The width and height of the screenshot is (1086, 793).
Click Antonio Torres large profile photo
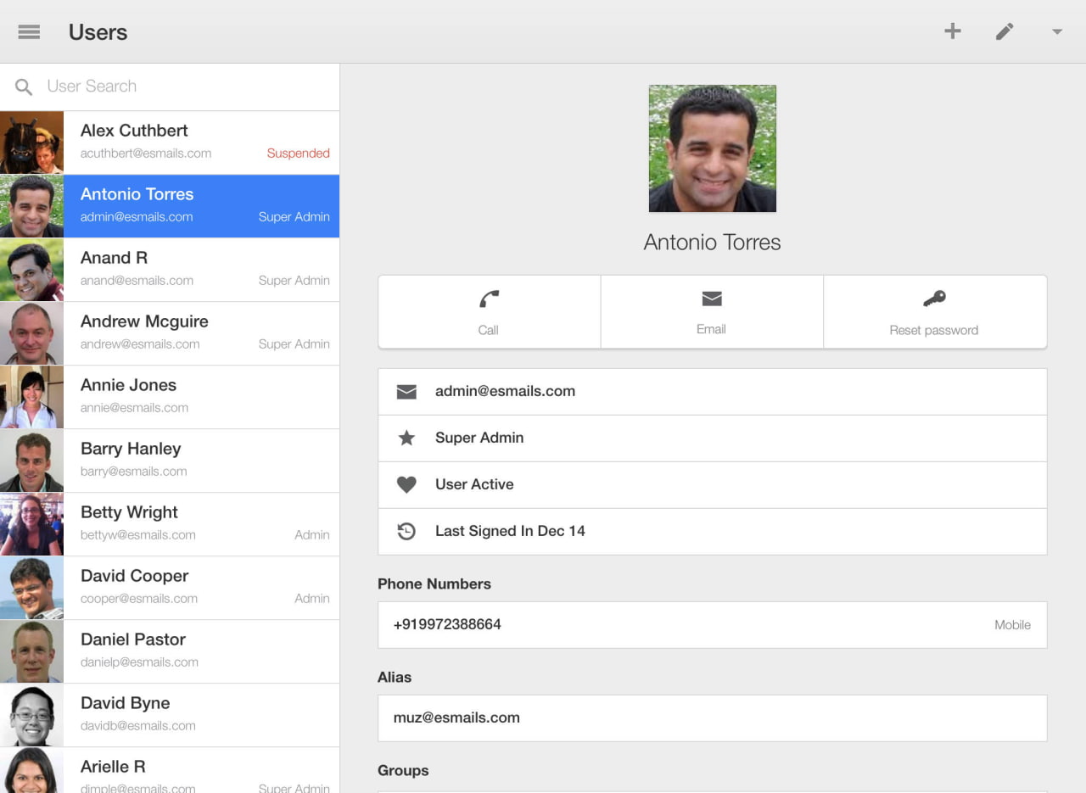[x=712, y=148]
